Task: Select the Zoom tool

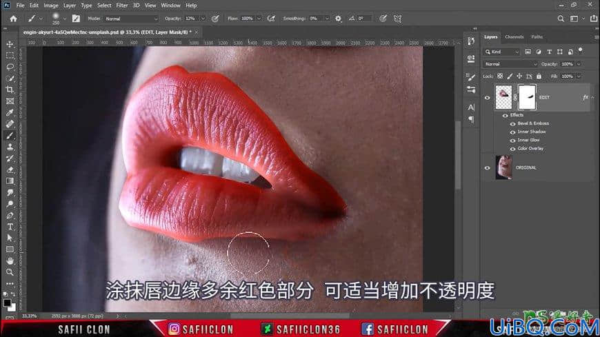Action: point(10,272)
